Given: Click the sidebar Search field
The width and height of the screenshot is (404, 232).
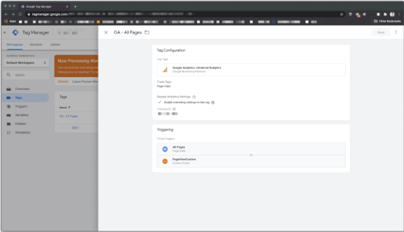Looking at the screenshot, I should pos(26,75).
